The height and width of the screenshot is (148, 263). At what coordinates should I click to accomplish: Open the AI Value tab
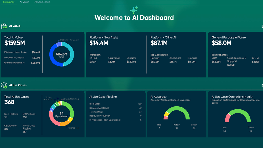(x=24, y=2)
